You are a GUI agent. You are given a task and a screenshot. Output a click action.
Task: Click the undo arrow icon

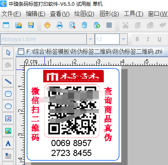click(163, 25)
